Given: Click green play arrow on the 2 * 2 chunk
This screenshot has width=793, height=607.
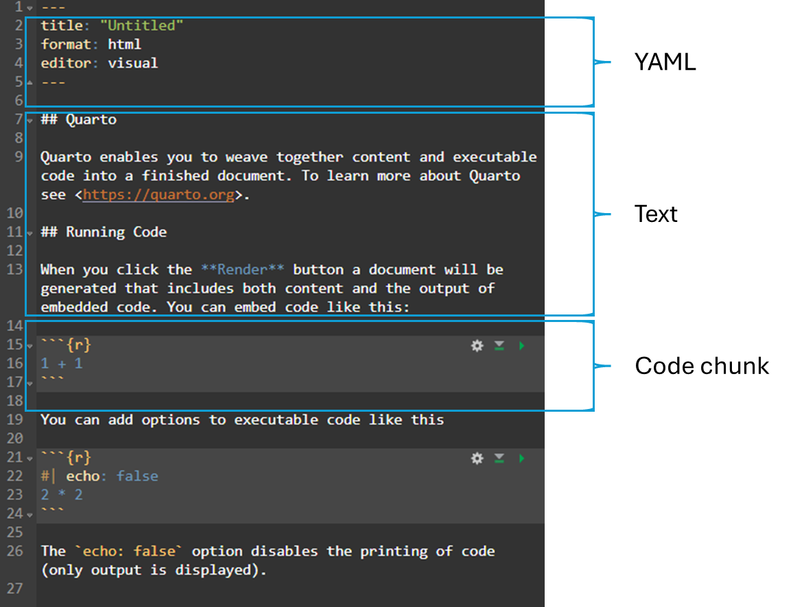Looking at the screenshot, I should [x=522, y=458].
